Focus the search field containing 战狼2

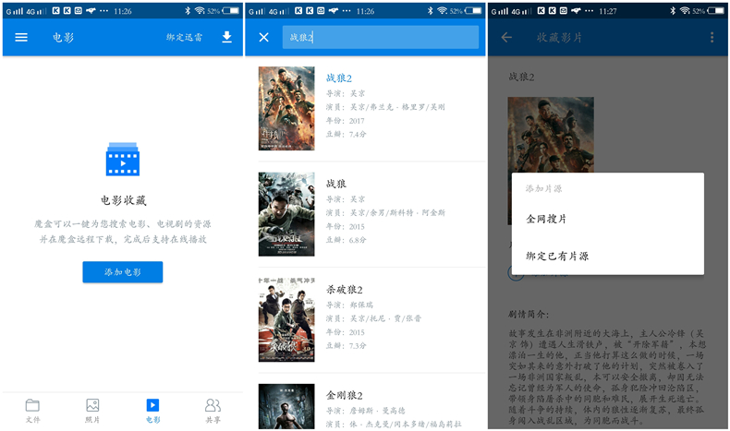(x=381, y=37)
